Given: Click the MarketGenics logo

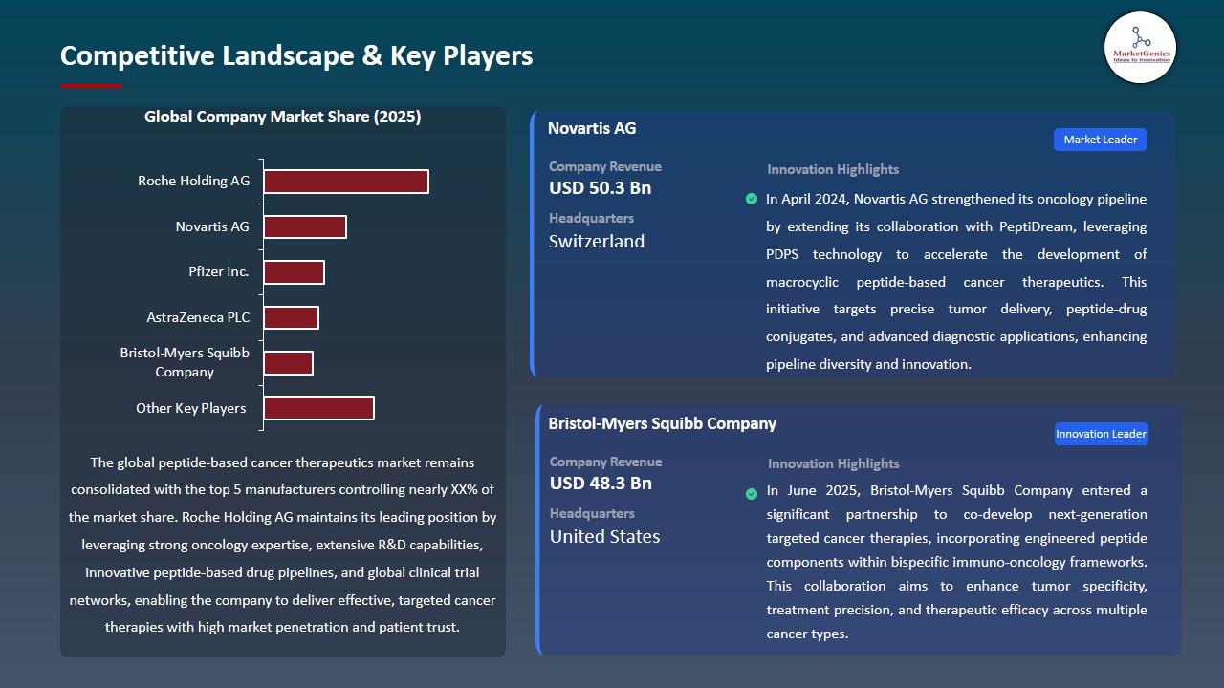Looking at the screenshot, I should (1140, 47).
